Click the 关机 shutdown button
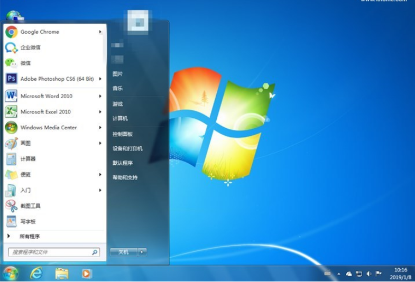This screenshot has height=282, width=415. click(x=124, y=252)
